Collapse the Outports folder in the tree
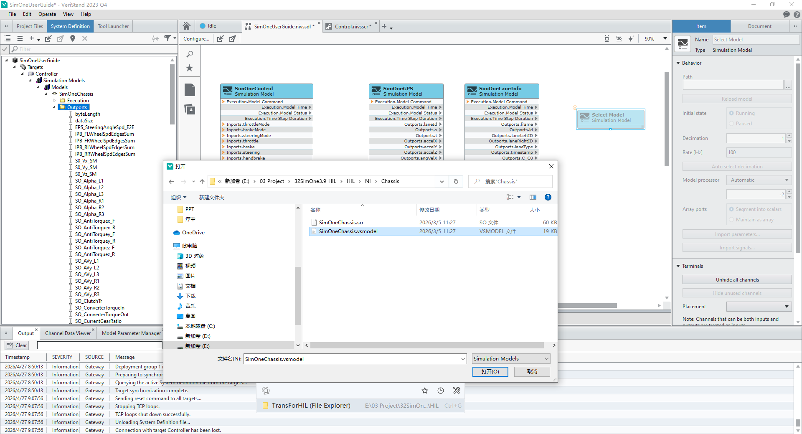The height and width of the screenshot is (434, 802). [x=54, y=107]
